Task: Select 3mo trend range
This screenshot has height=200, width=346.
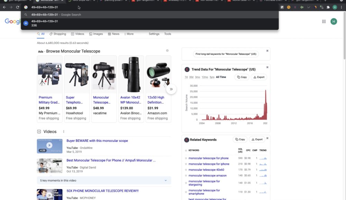Action: point(198,77)
